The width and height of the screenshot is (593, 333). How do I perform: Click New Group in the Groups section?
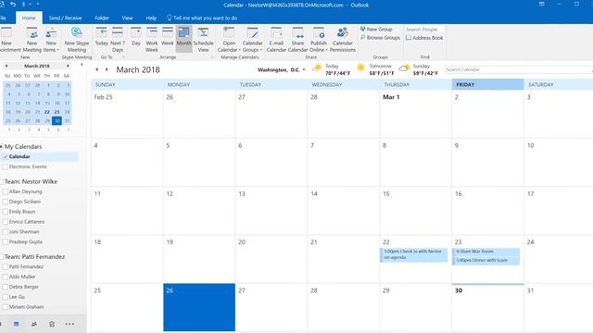[376, 29]
